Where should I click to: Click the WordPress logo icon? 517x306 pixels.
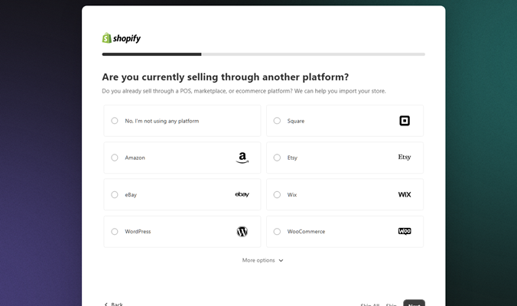click(x=242, y=232)
